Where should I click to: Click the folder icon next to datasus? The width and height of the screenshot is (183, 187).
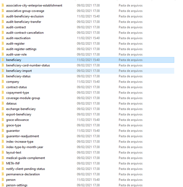tap(3, 103)
